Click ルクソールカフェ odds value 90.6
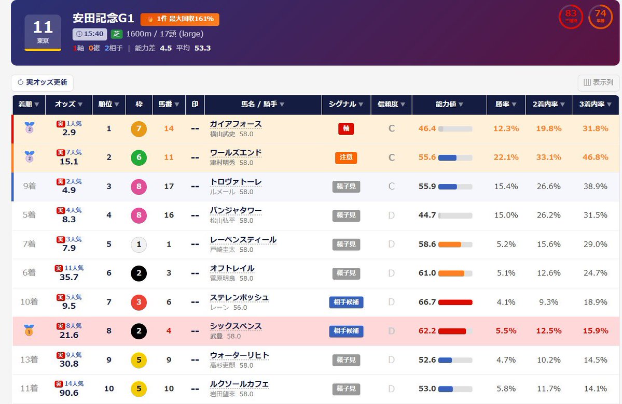This screenshot has height=404, width=622. [x=69, y=393]
